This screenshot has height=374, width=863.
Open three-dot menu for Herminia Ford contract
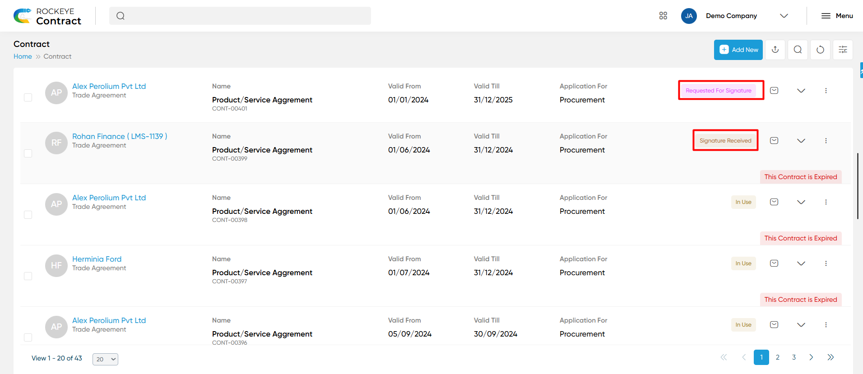(826, 263)
